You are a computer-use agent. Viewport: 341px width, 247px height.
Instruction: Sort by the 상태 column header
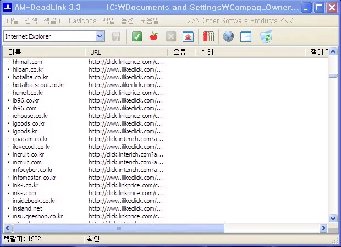(x=250, y=52)
